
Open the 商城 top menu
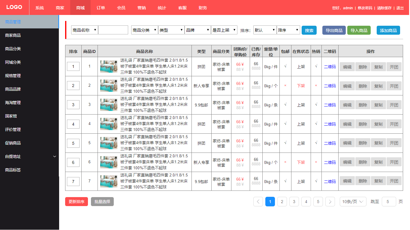(x=80, y=7)
